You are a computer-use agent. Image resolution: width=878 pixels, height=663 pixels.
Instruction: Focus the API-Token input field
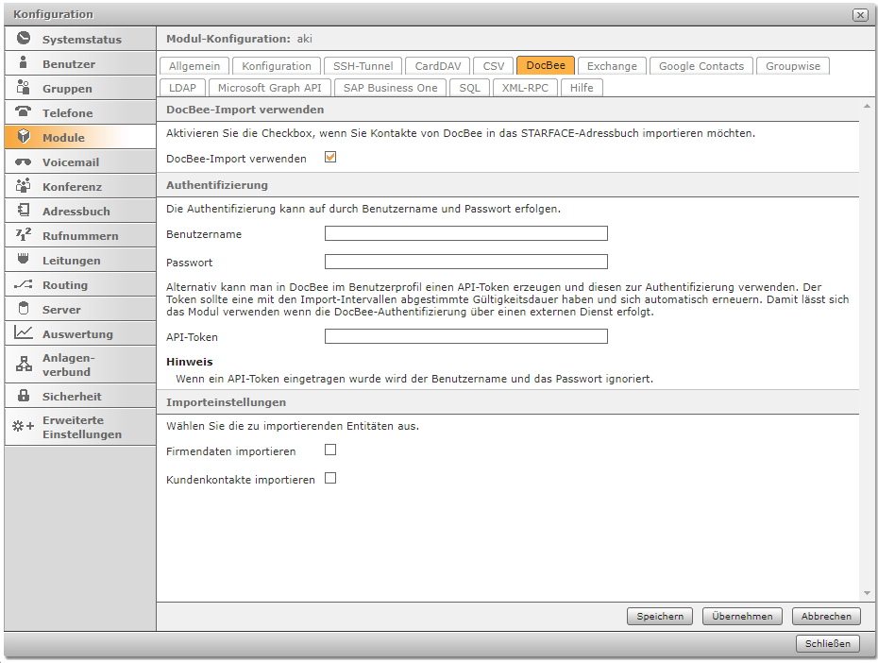tap(465, 336)
